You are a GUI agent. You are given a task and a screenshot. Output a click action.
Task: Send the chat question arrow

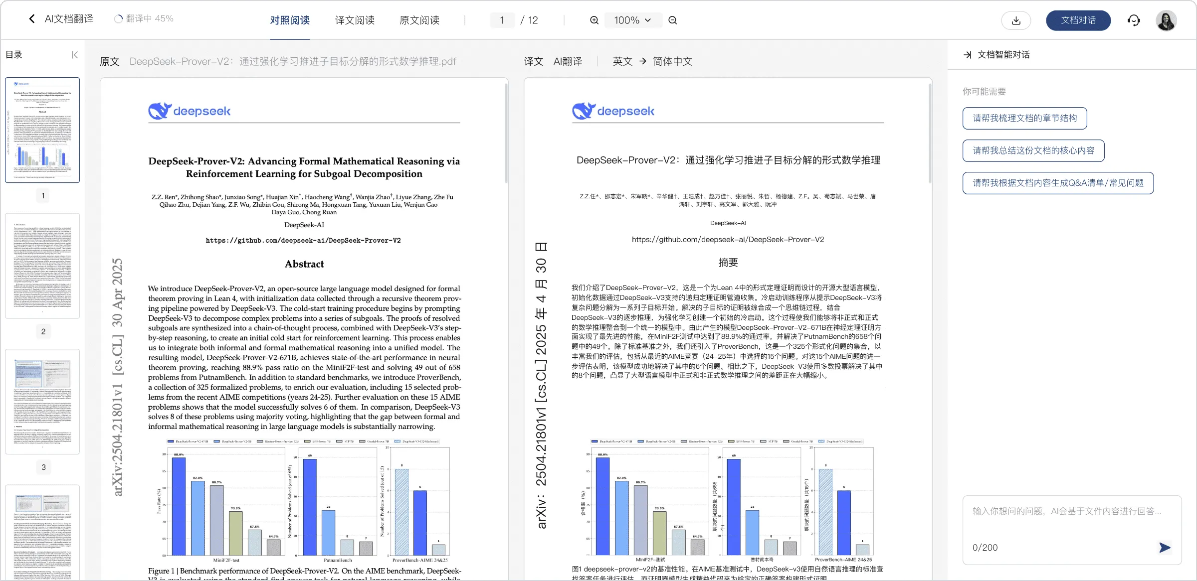click(x=1165, y=548)
